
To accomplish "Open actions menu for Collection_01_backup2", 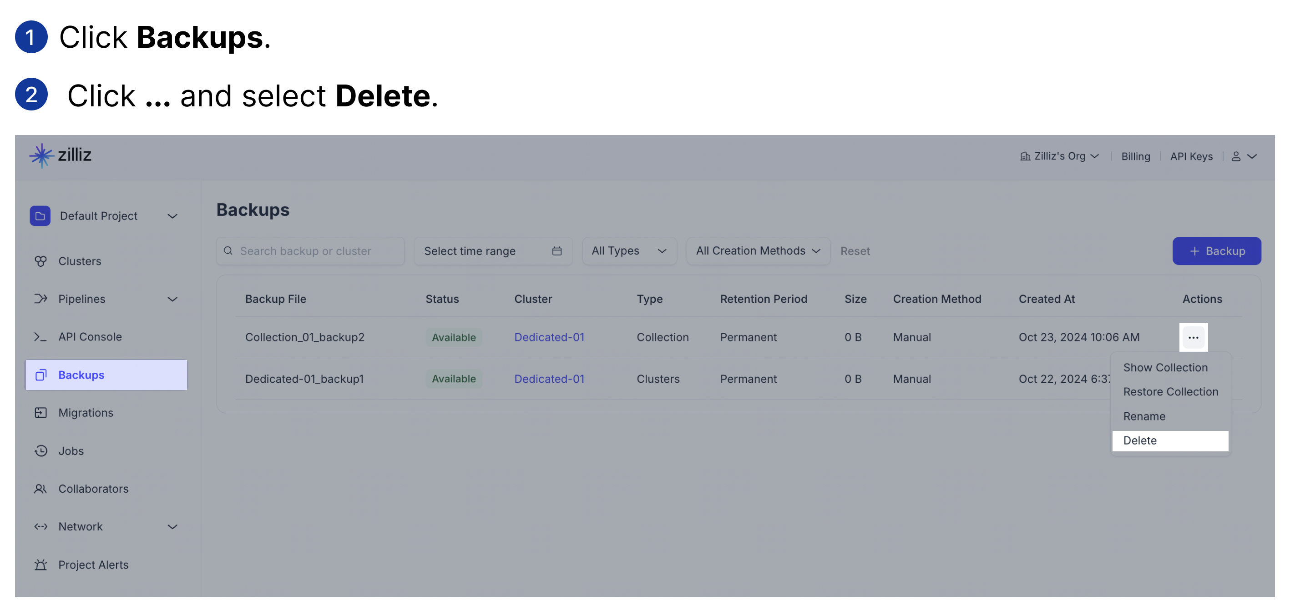I will point(1194,338).
